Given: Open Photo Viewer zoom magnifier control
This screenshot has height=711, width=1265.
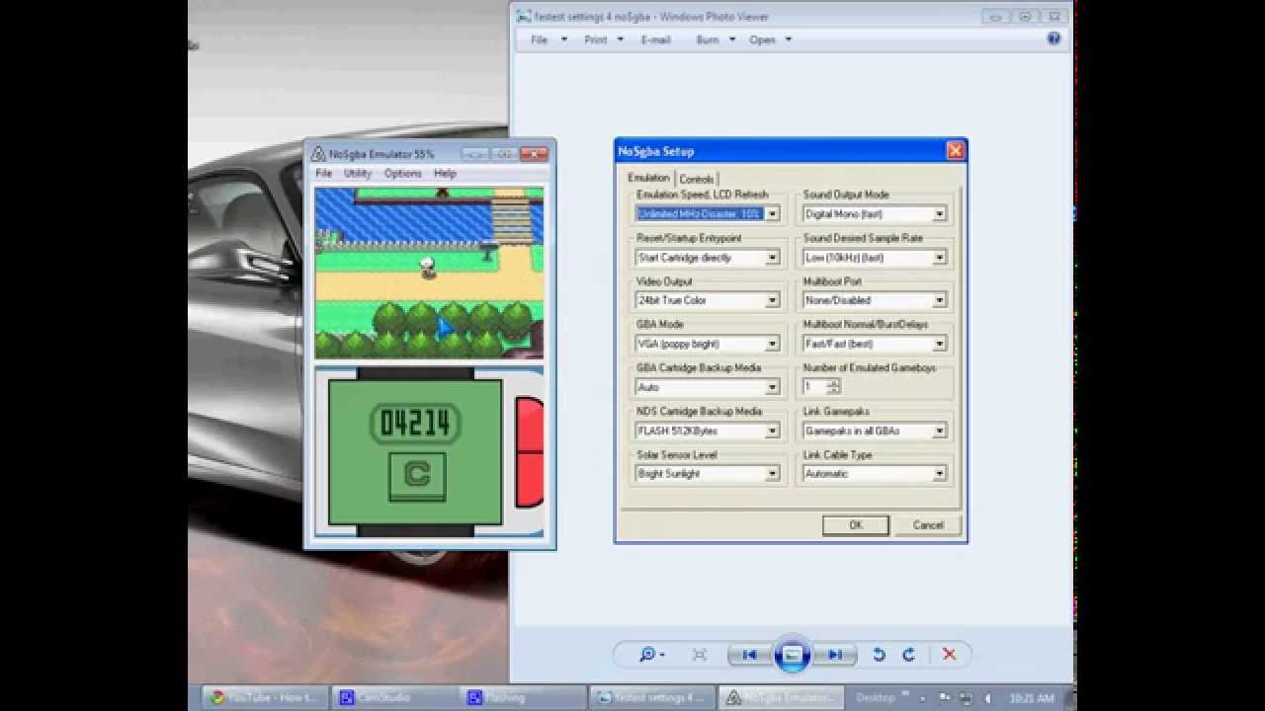Looking at the screenshot, I should tap(650, 654).
